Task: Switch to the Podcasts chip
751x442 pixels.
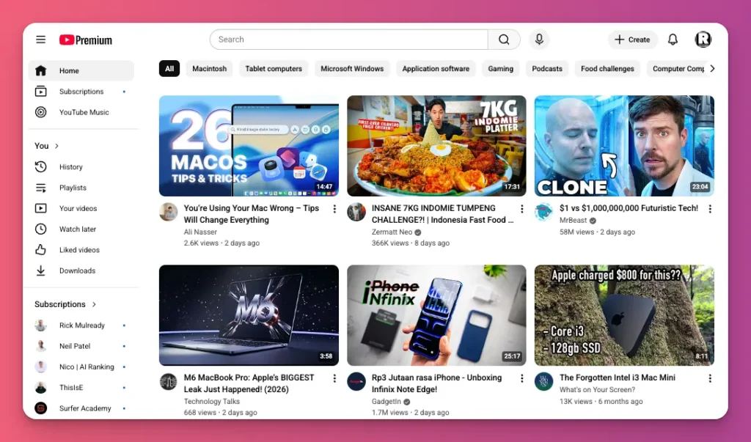Action: coord(547,68)
